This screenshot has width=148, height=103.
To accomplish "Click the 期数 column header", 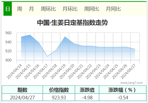I will [x=22, y=90].
